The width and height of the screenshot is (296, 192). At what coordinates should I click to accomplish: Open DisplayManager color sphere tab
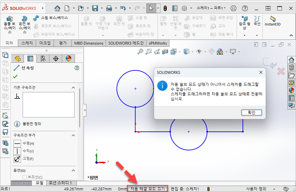point(69,59)
